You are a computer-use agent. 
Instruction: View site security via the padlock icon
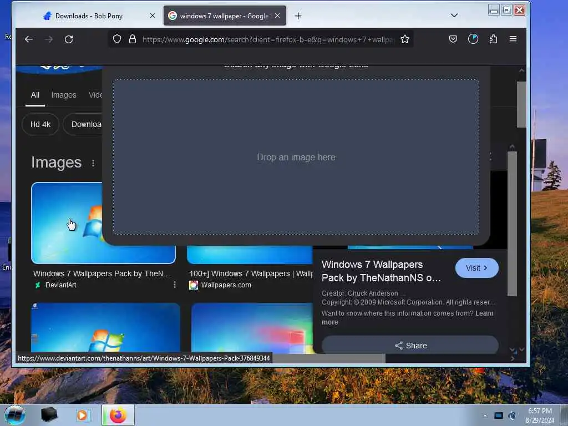coord(133,39)
